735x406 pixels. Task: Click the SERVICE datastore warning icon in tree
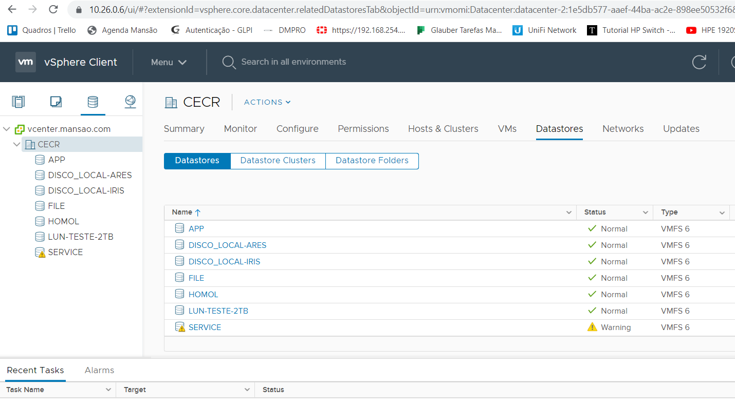[40, 253]
